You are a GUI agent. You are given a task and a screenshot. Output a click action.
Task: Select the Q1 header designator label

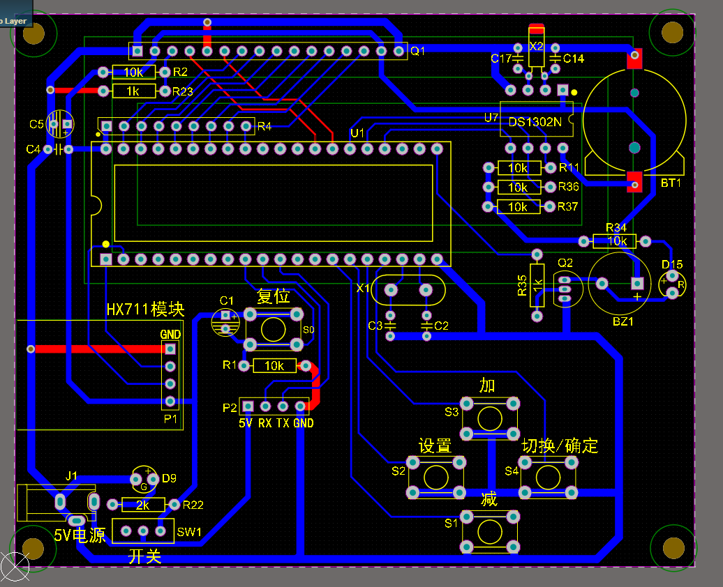(417, 51)
